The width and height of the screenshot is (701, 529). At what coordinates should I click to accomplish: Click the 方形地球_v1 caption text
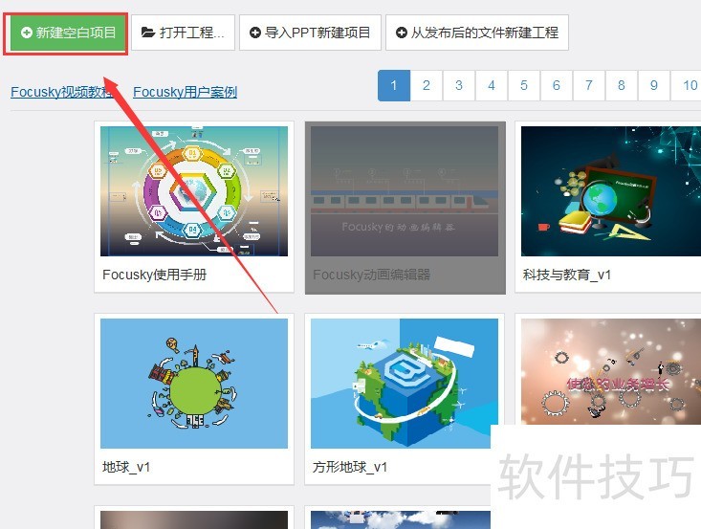point(350,467)
